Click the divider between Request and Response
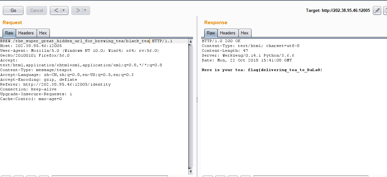 point(197,100)
